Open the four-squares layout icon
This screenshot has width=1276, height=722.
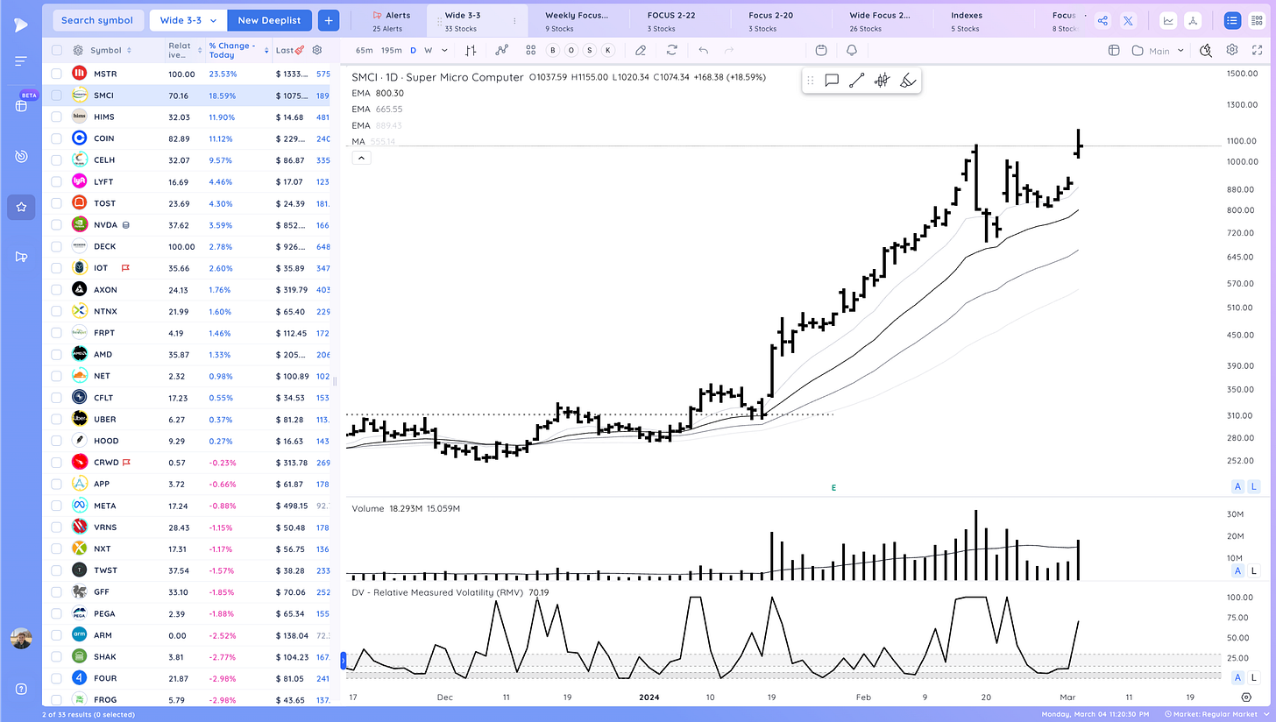point(531,51)
